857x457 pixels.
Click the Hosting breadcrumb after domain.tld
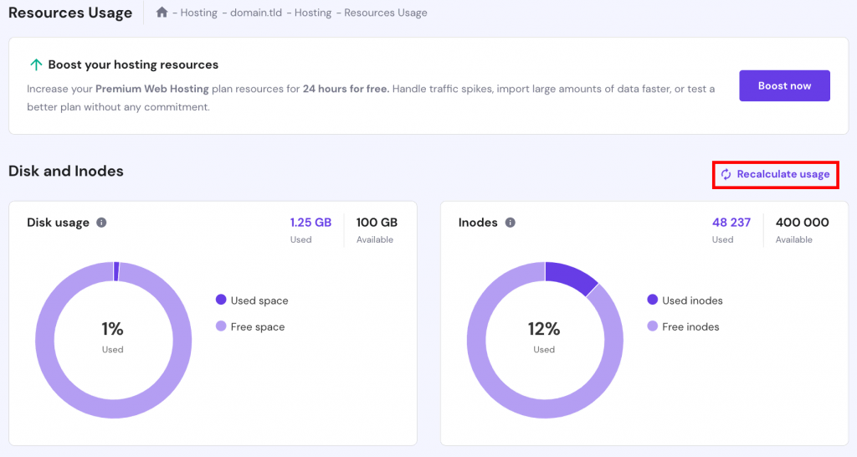click(312, 13)
